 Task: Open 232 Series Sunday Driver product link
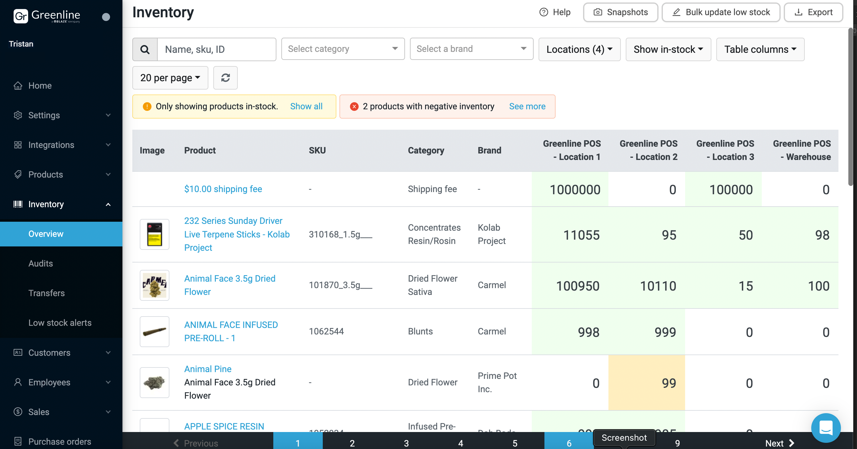(x=237, y=234)
